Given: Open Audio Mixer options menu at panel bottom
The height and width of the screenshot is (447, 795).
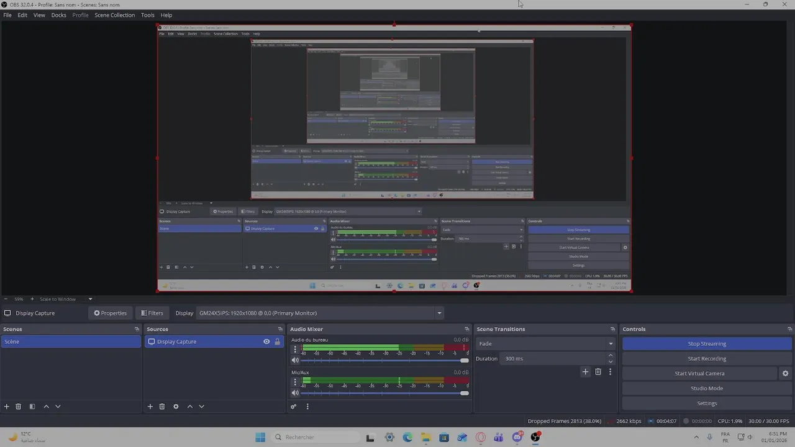Looking at the screenshot, I should [307, 407].
